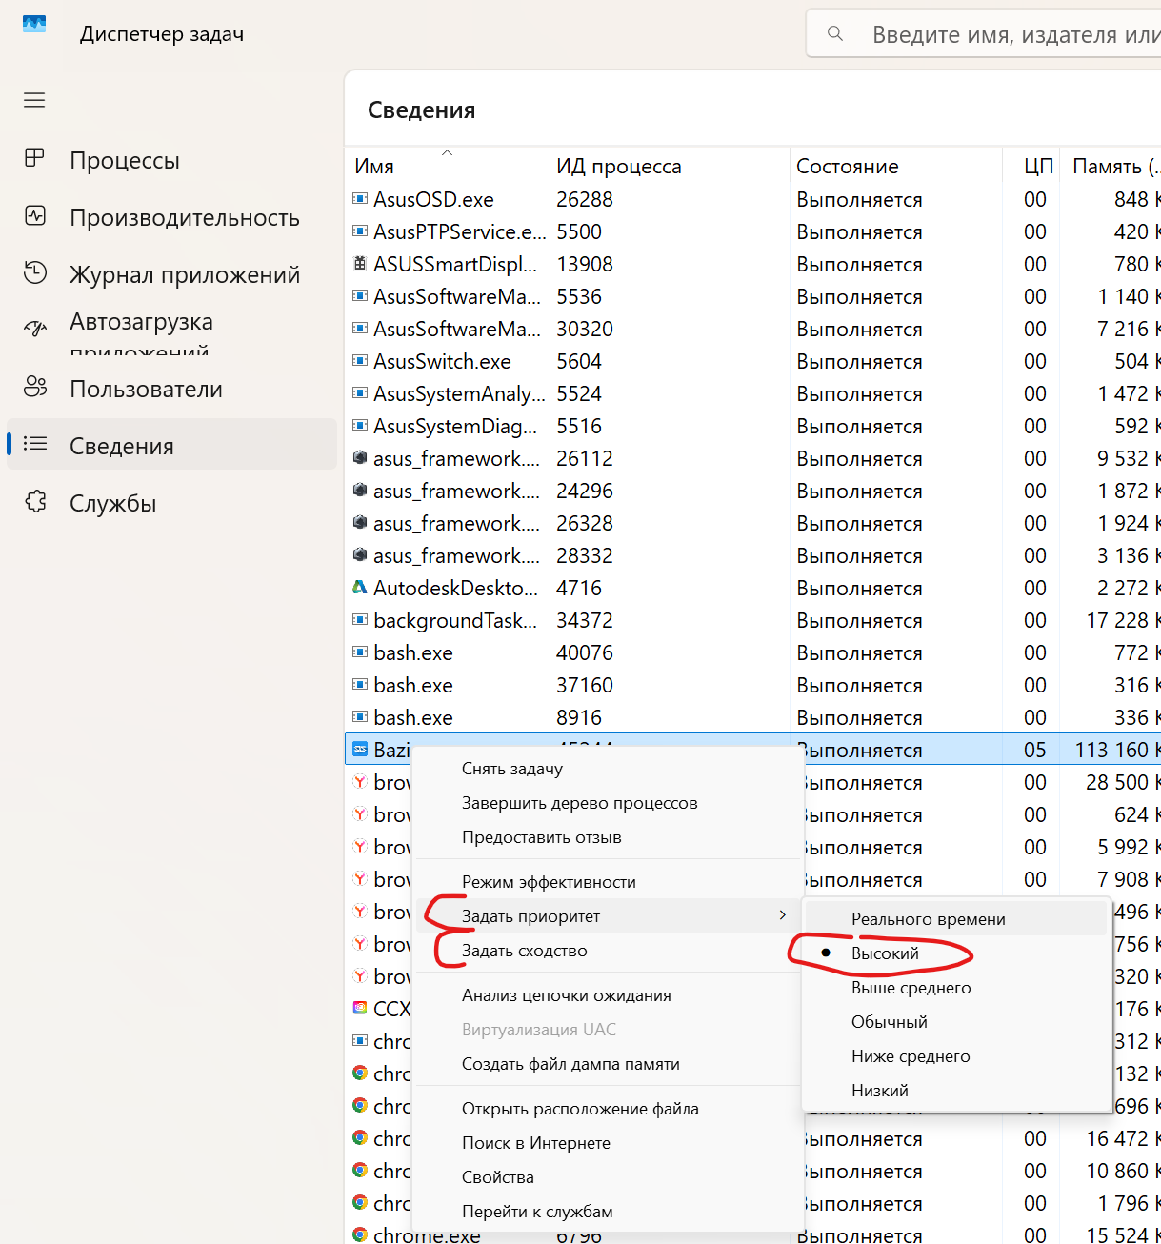This screenshot has width=1161, height=1244.
Task: Click the Автозагрузка приложений gauge icon
Action: pyautogui.click(x=35, y=330)
